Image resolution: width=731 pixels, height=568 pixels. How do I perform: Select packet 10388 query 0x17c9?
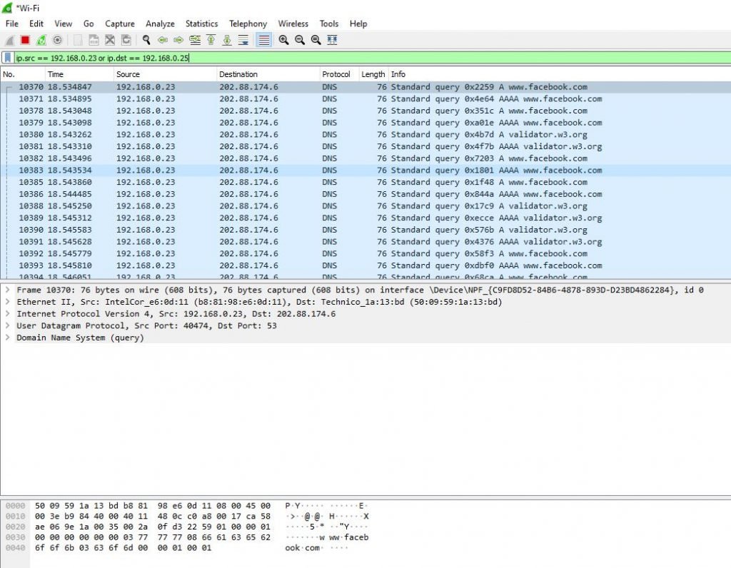[365, 206]
